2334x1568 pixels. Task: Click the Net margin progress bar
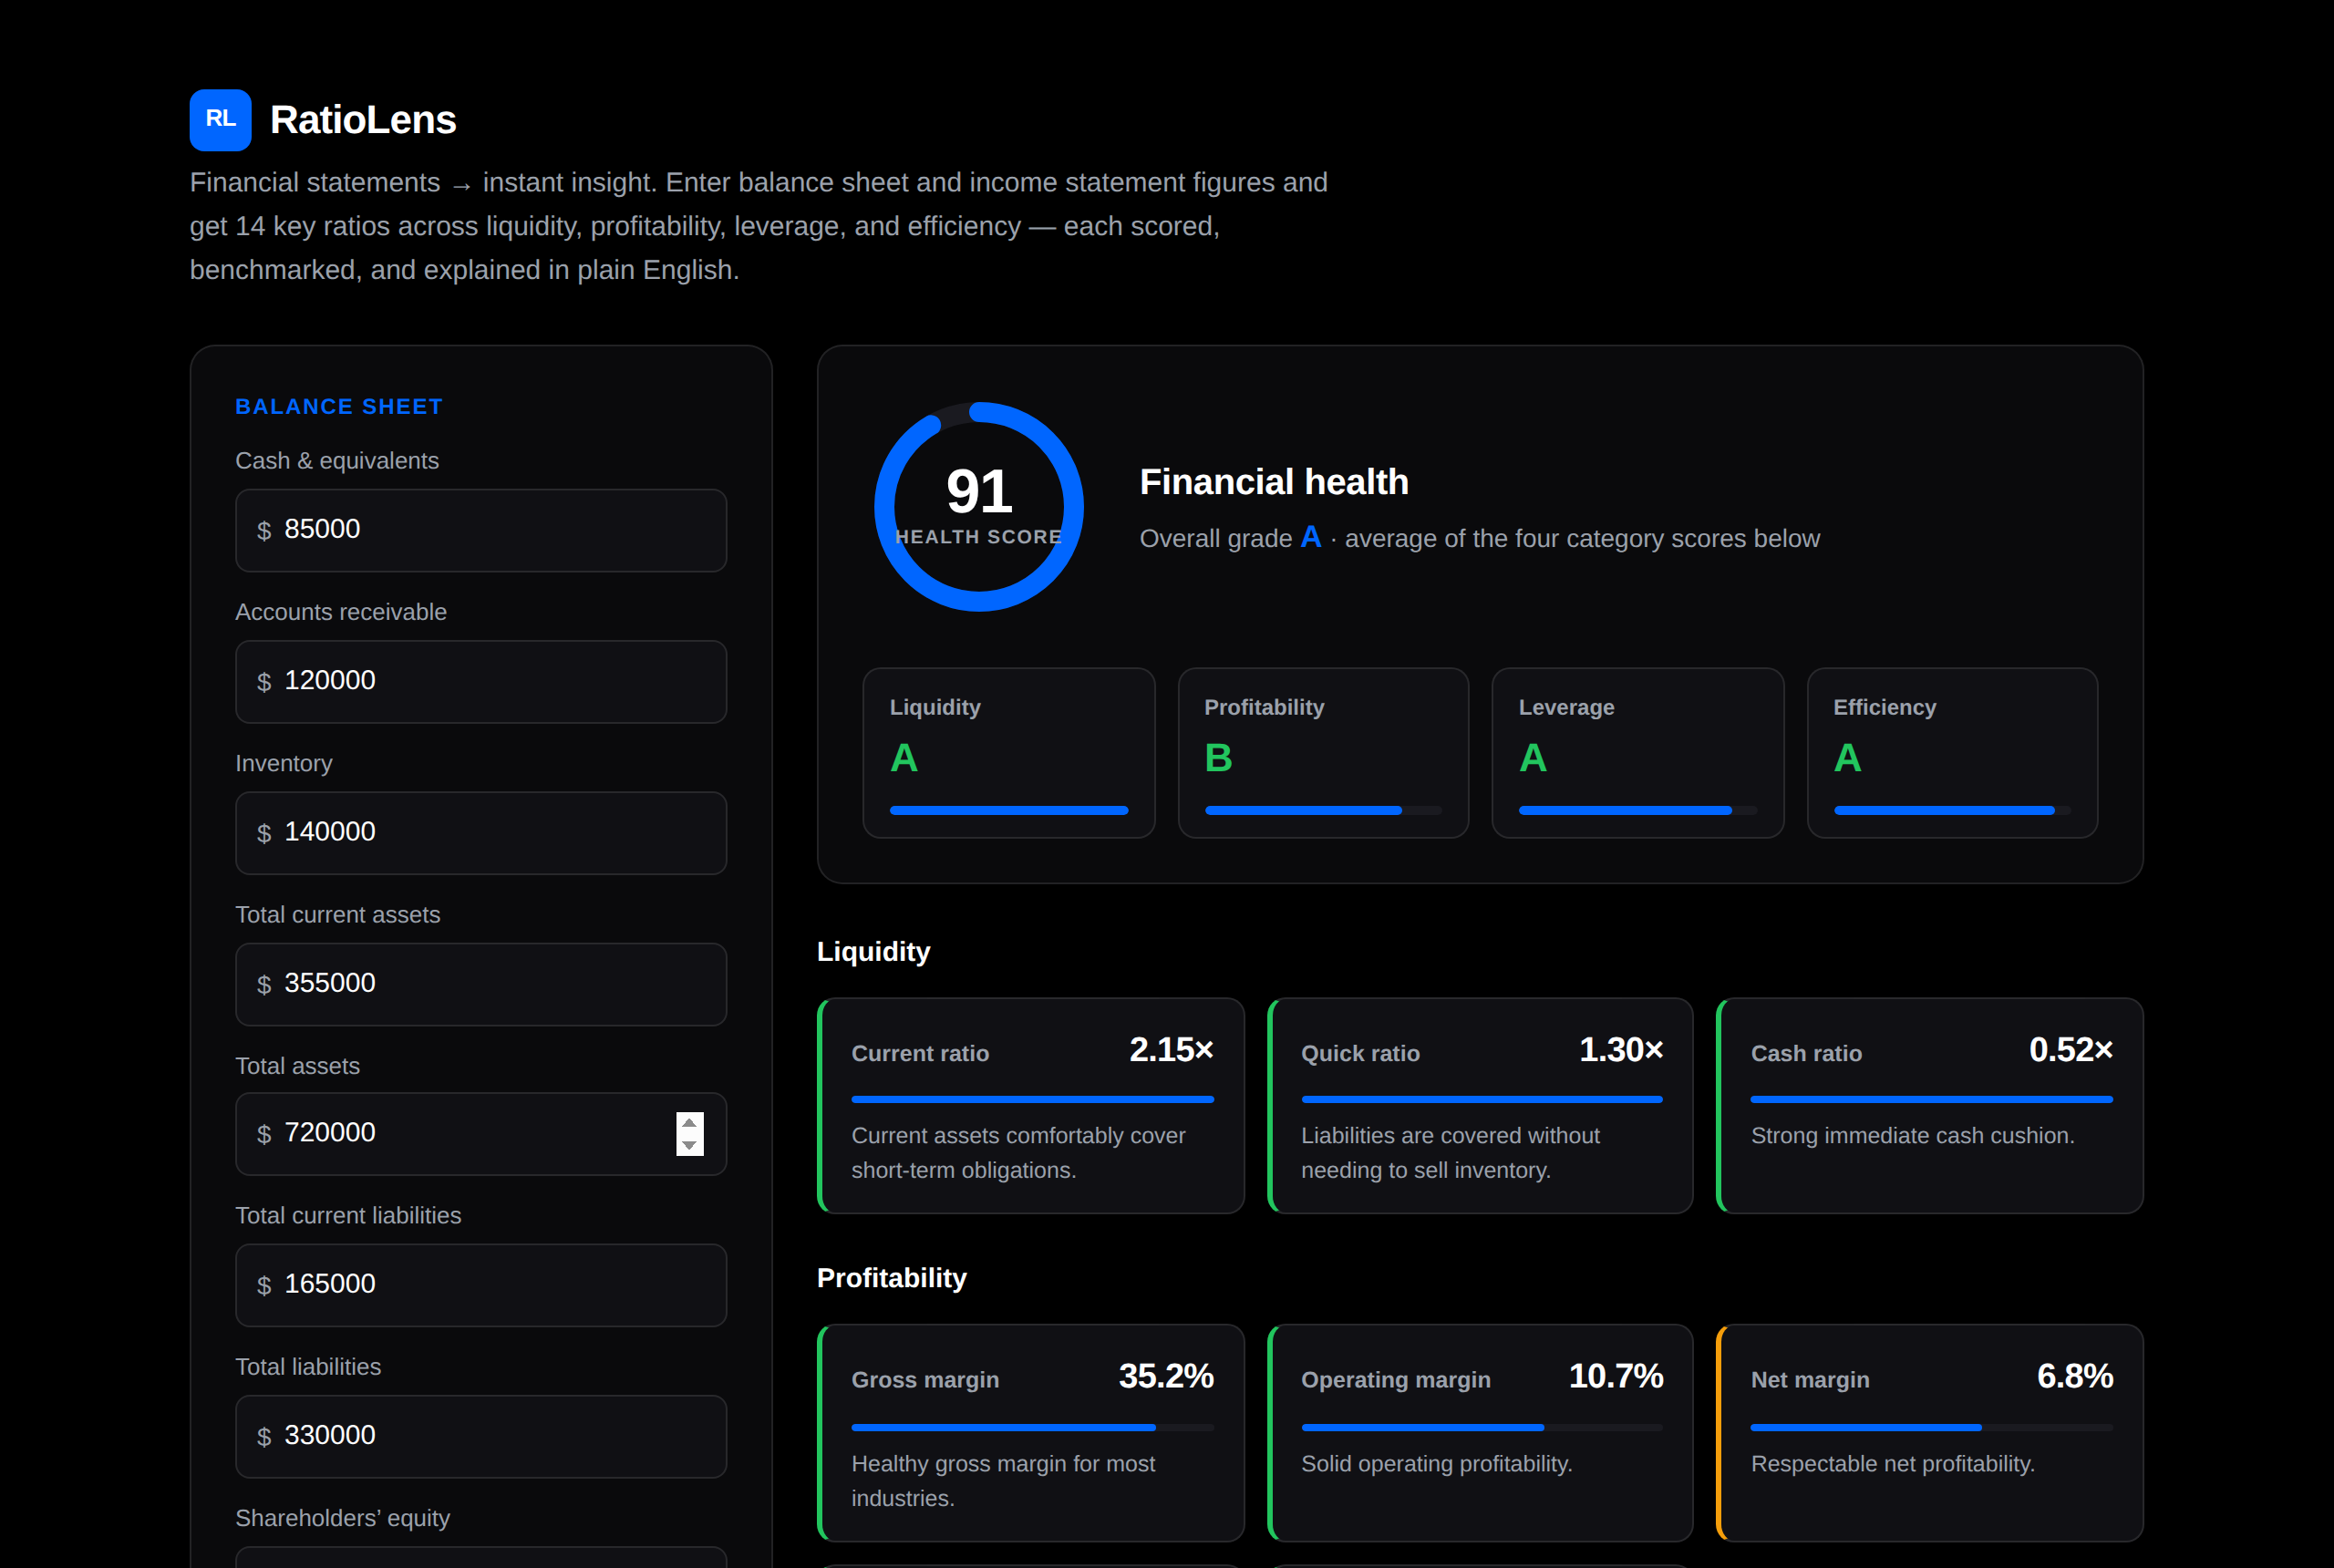[x=1932, y=1427]
